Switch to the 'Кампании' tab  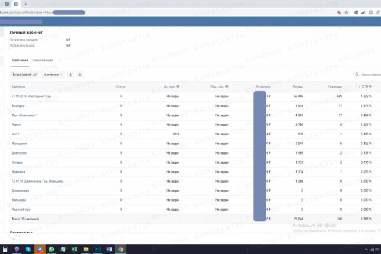(x=20, y=60)
